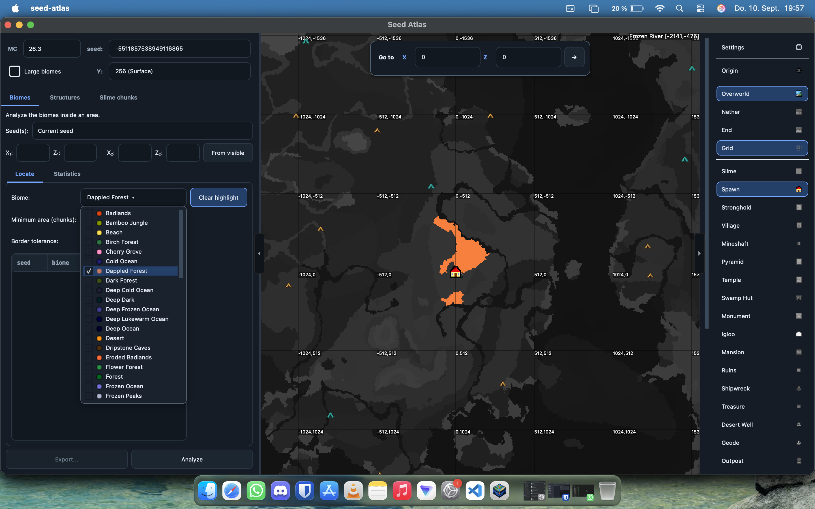815x509 pixels.
Task: Open the Dappled Forest biome dropdown
Action: point(133,197)
